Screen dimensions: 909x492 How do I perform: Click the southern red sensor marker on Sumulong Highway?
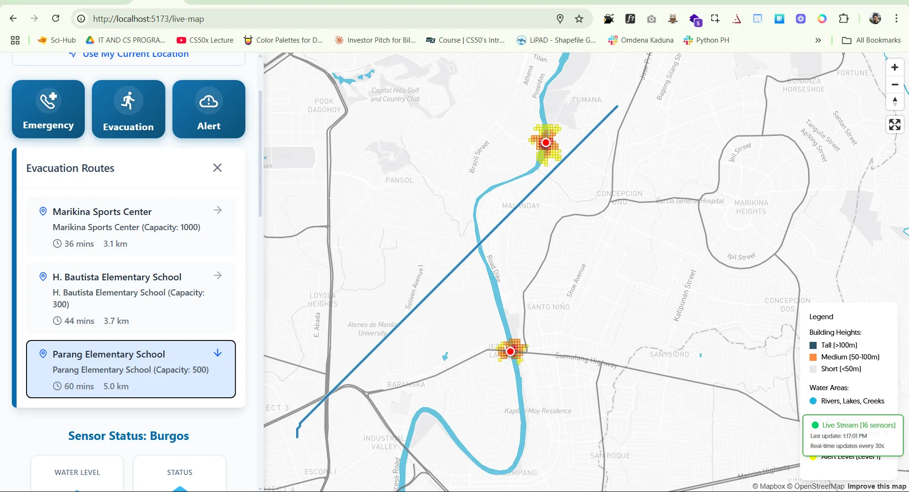pos(510,351)
